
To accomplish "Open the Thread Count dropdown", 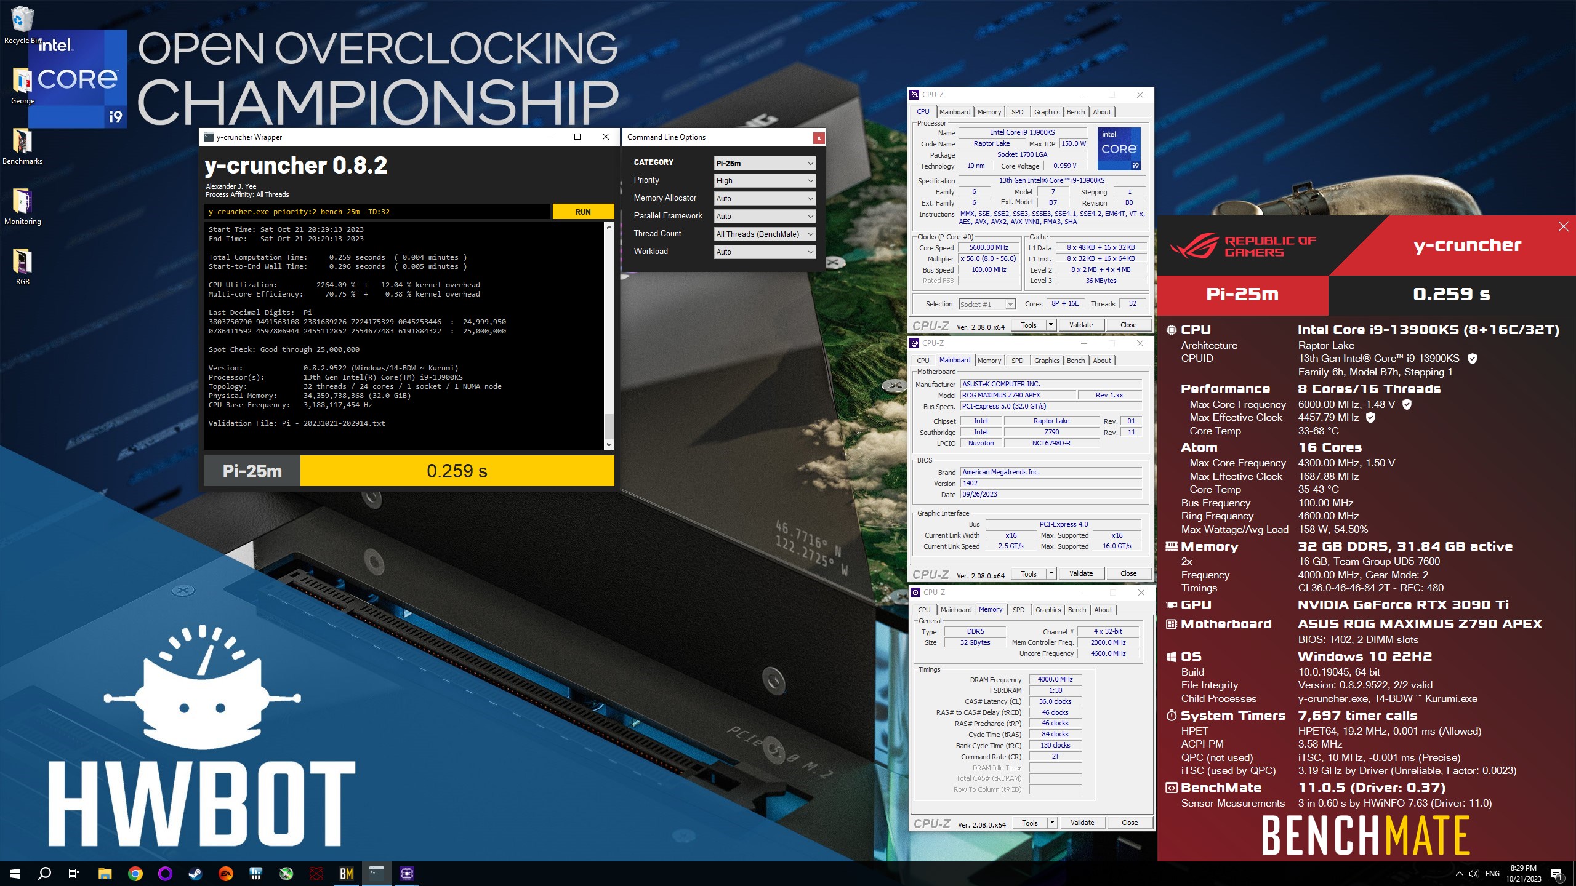I will pyautogui.click(x=765, y=234).
